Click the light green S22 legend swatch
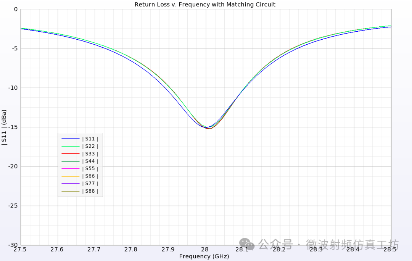 (71, 146)
